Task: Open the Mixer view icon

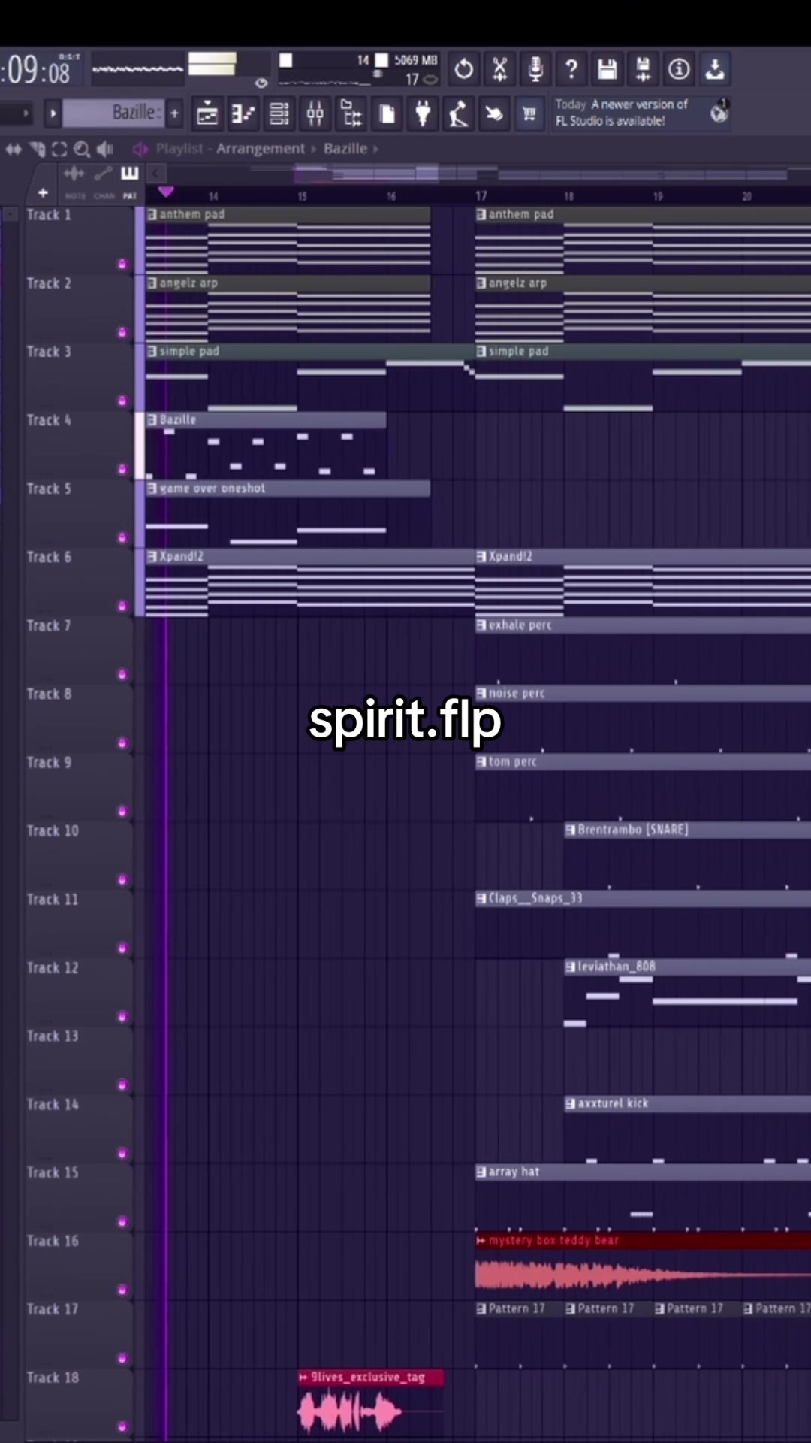Action: 315,114
